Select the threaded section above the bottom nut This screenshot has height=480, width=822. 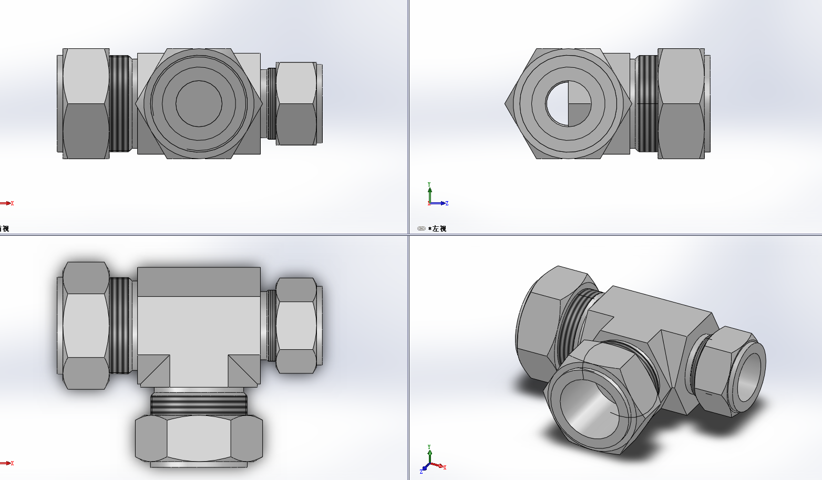coord(199,404)
